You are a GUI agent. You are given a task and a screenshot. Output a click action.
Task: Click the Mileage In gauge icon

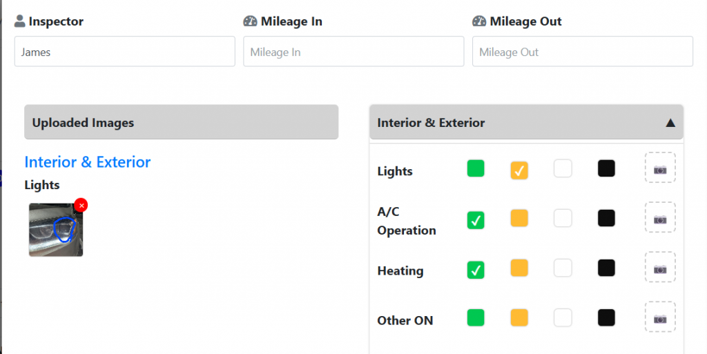coord(250,21)
